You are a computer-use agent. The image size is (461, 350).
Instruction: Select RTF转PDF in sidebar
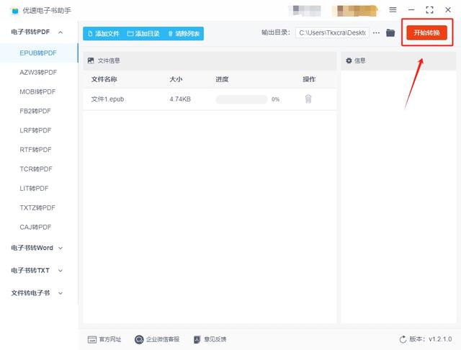click(35, 150)
